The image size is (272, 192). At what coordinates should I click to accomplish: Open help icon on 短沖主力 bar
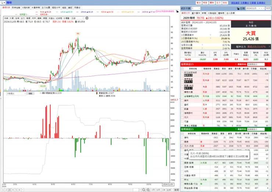269,47
